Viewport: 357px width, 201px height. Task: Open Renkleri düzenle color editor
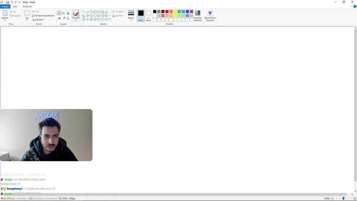click(198, 16)
